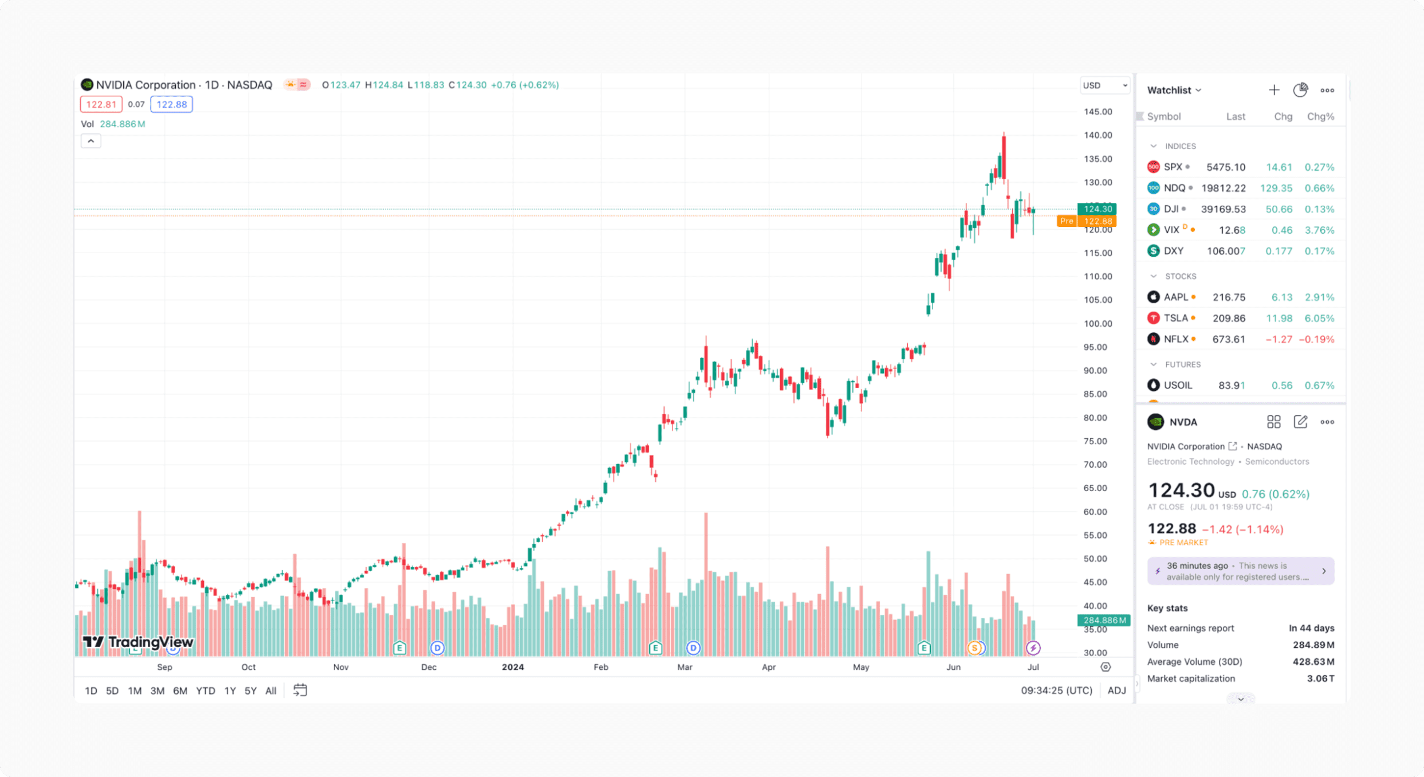Select the YTD time range
Viewport: 1424px width, 777px height.
point(205,690)
